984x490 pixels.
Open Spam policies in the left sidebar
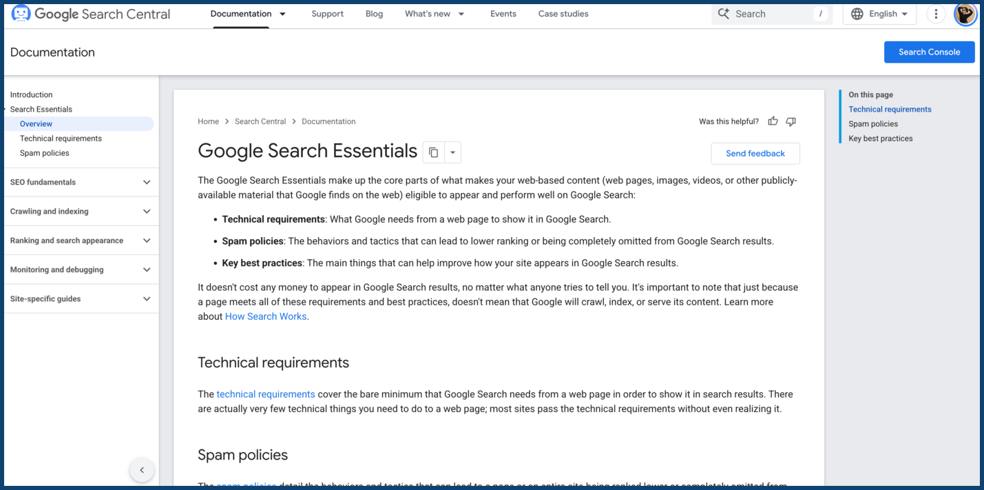[x=45, y=153]
